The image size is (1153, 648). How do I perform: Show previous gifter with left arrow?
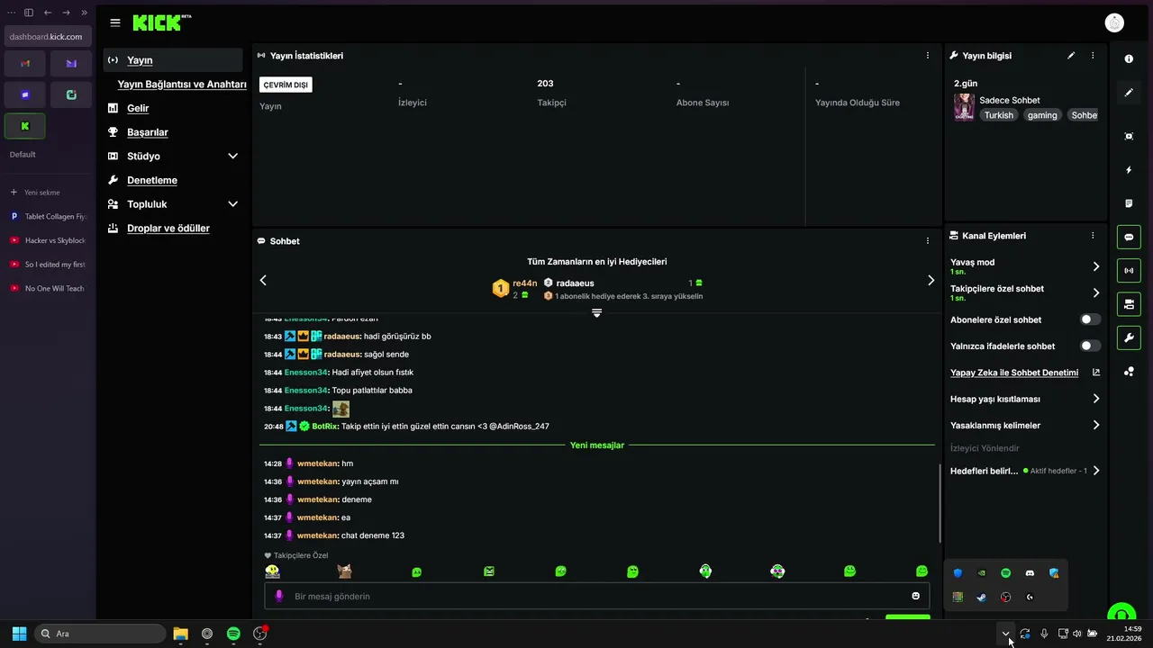263,280
